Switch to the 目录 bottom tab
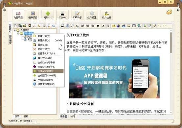 tap(17, 116)
